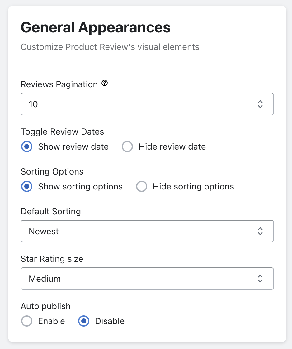Click the Reviews Pagination field label
This screenshot has height=349, width=292.
click(59, 84)
